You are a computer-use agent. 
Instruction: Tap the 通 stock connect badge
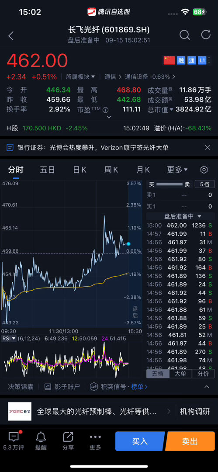point(191,60)
